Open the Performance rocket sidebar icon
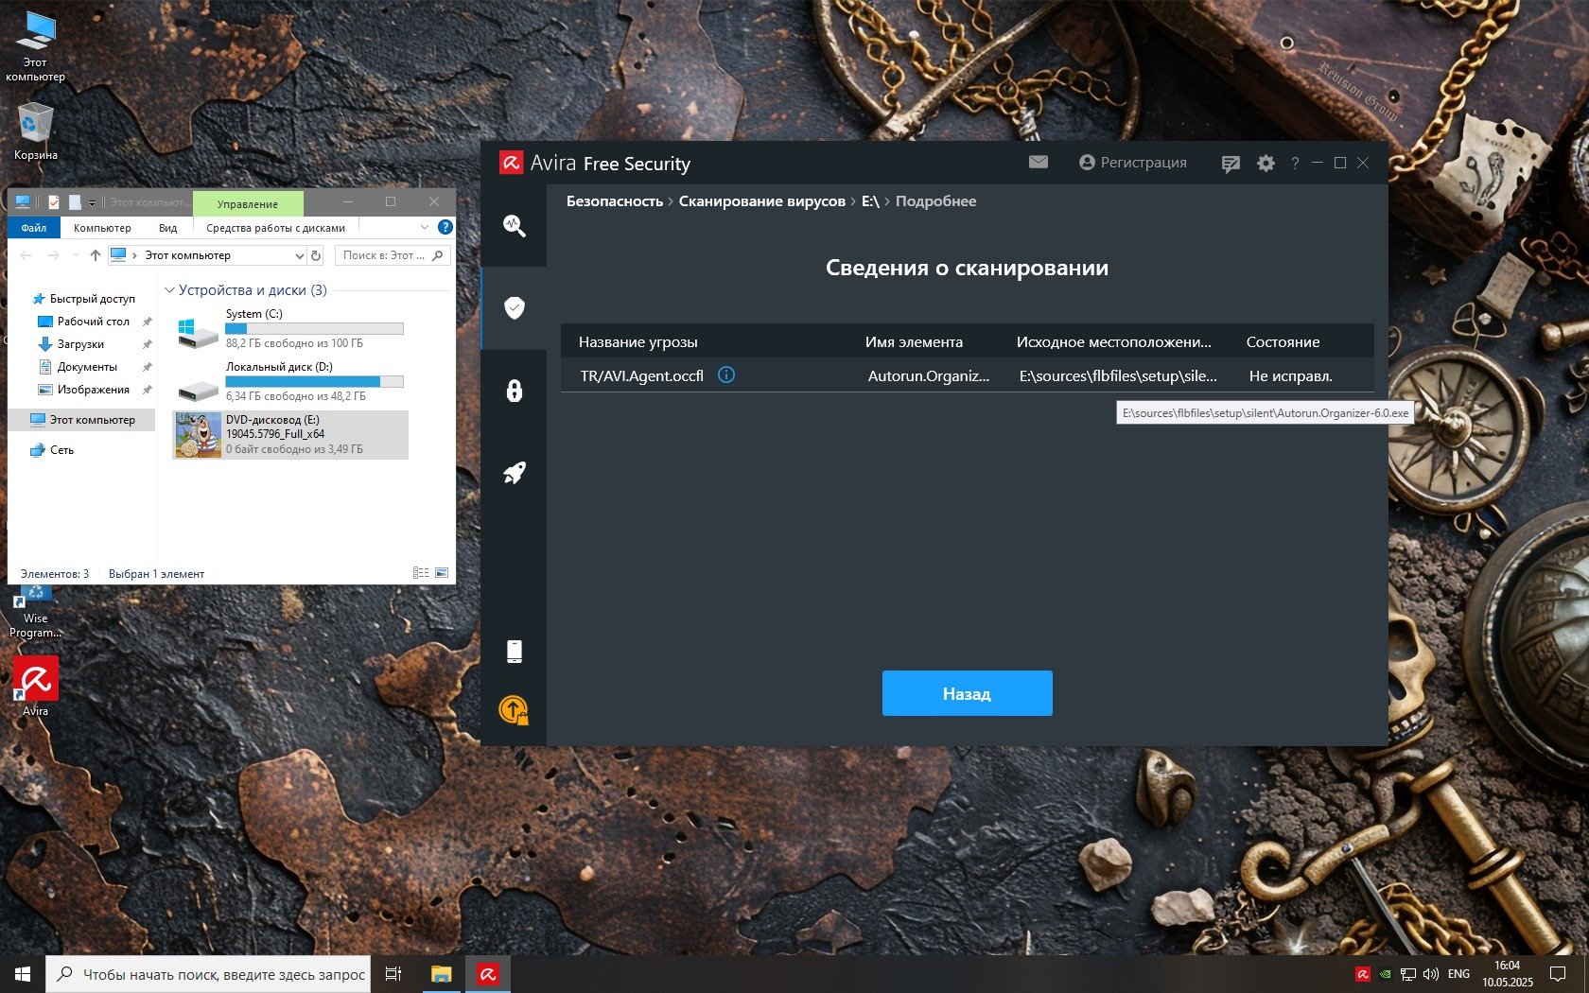The height and width of the screenshot is (993, 1589). click(x=514, y=473)
